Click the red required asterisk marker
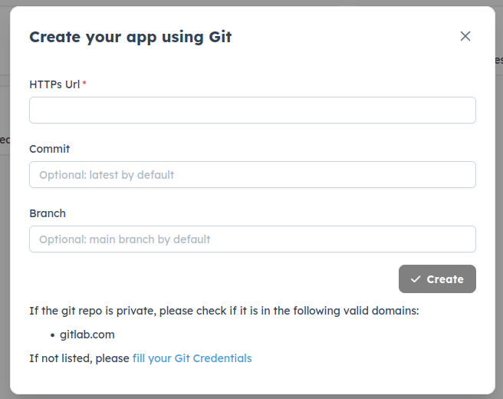Screen dimensions: 503x399 tap(84, 84)
